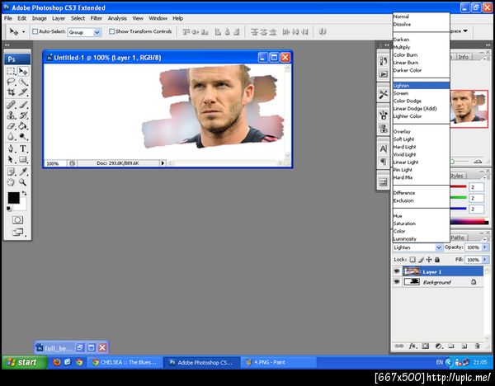Select the Move tool in toolbox
This screenshot has height=386, width=495.
(x=23, y=71)
